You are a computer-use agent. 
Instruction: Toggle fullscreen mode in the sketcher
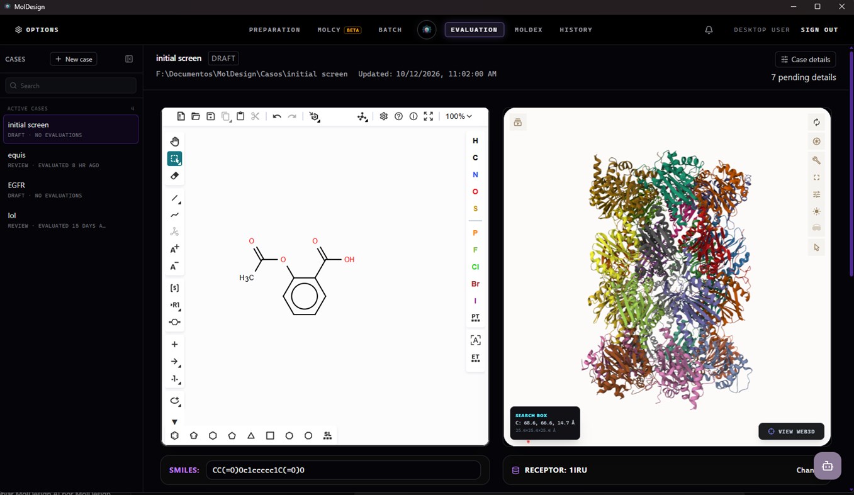[429, 116]
